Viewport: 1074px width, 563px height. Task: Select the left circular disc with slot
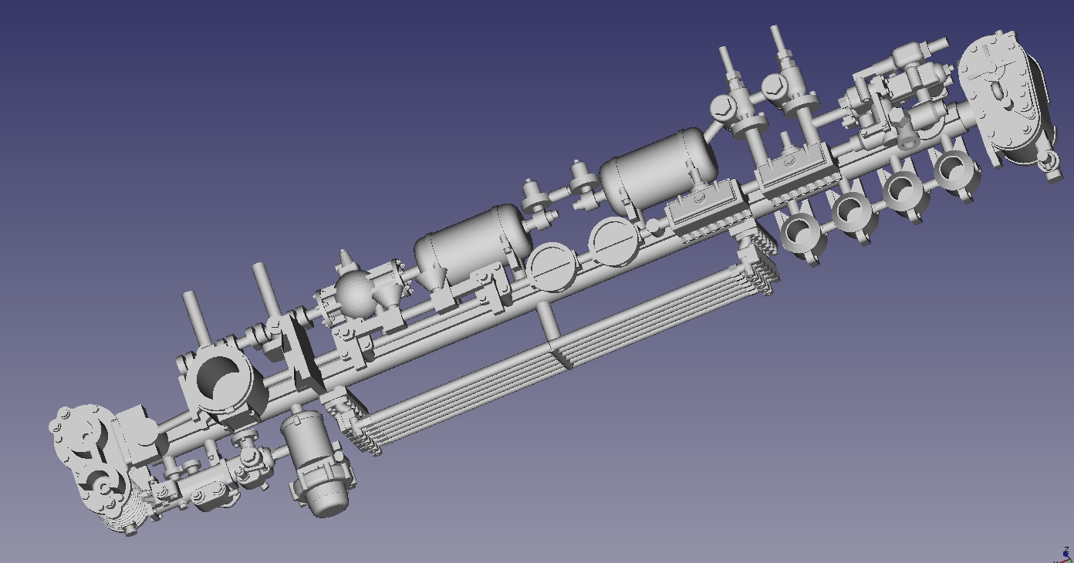point(552,267)
